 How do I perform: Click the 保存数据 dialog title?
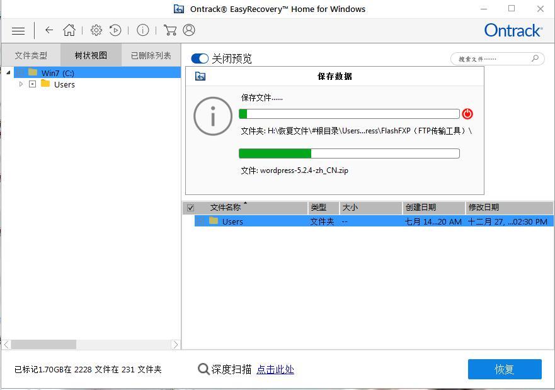pos(335,76)
